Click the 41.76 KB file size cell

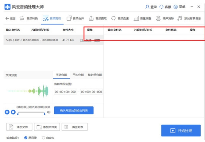[x=68, y=40]
